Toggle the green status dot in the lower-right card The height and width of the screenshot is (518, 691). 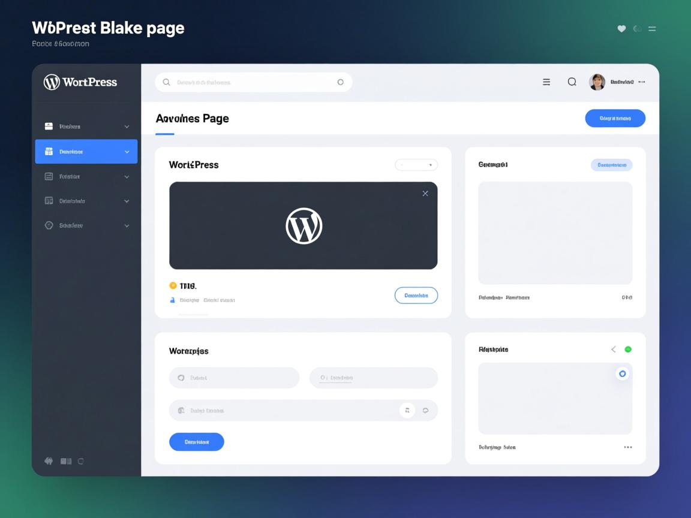[x=628, y=349]
